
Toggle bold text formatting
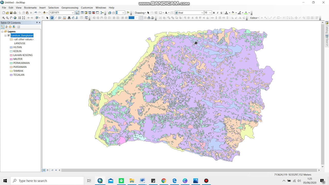[214, 13]
